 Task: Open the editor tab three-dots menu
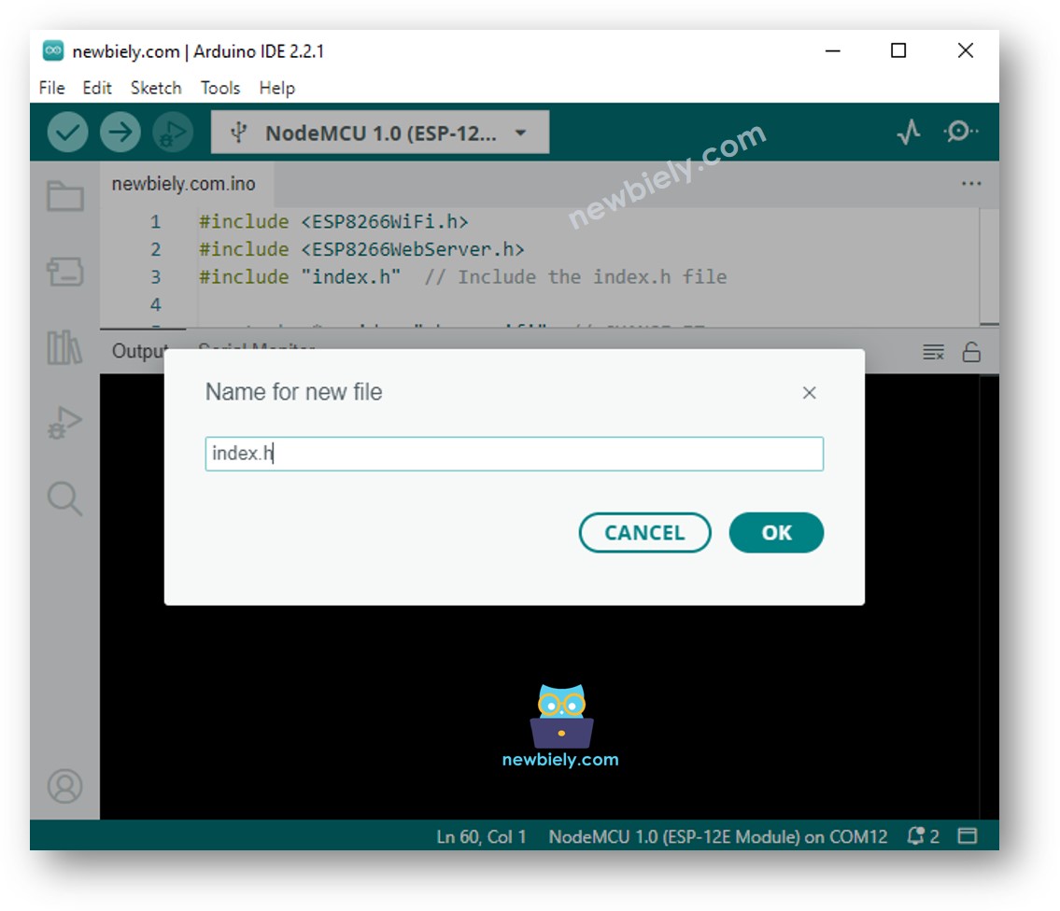[971, 184]
